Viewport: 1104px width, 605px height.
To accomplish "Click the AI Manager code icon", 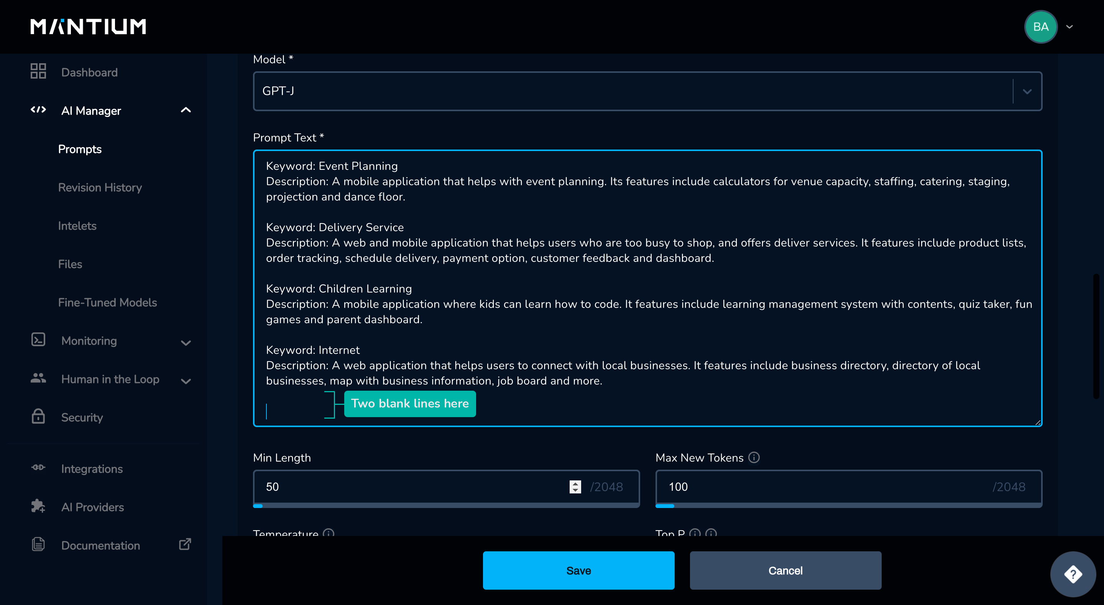I will pyautogui.click(x=38, y=110).
